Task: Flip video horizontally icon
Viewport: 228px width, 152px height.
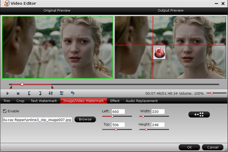Action: (61, 93)
